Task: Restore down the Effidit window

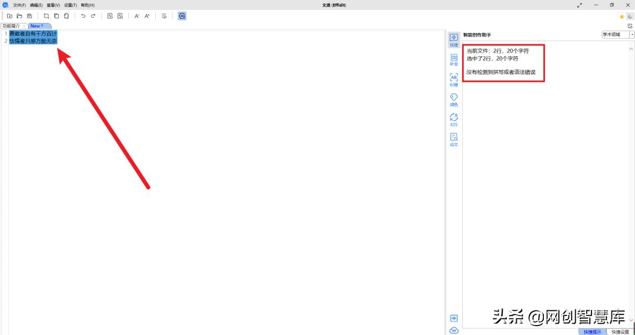Action: coord(612,5)
